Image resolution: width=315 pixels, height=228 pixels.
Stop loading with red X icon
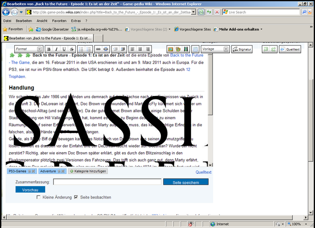[217, 12]
